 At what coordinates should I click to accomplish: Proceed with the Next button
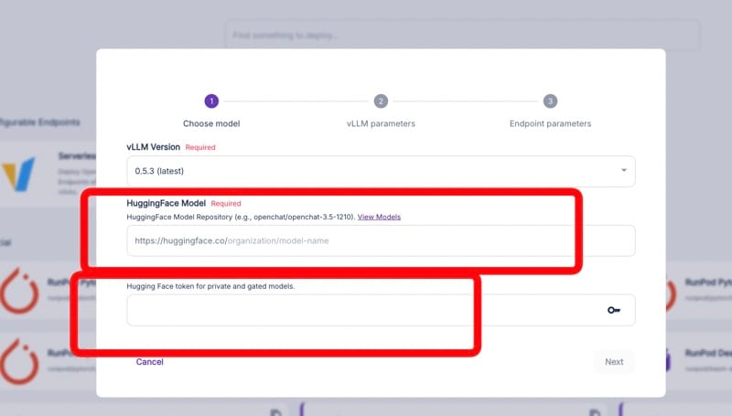pos(614,362)
